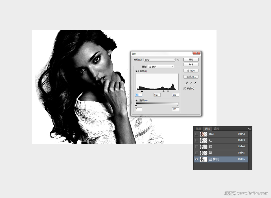The height and width of the screenshot is (198, 271).
Task: Open the 预设(E) preset dropdown
Action: 159,60
